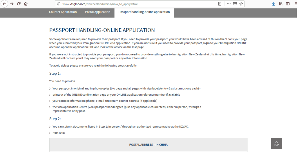Click the contact information bullet item

[105, 101]
